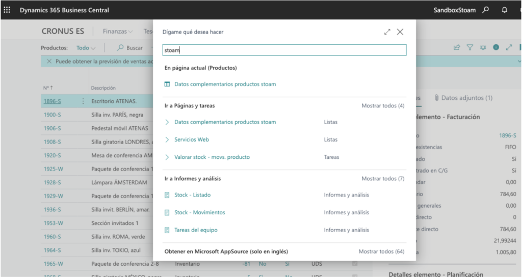Select Escritorio ATENAS description cell
This screenshot has width=522, height=279.
pos(114,101)
